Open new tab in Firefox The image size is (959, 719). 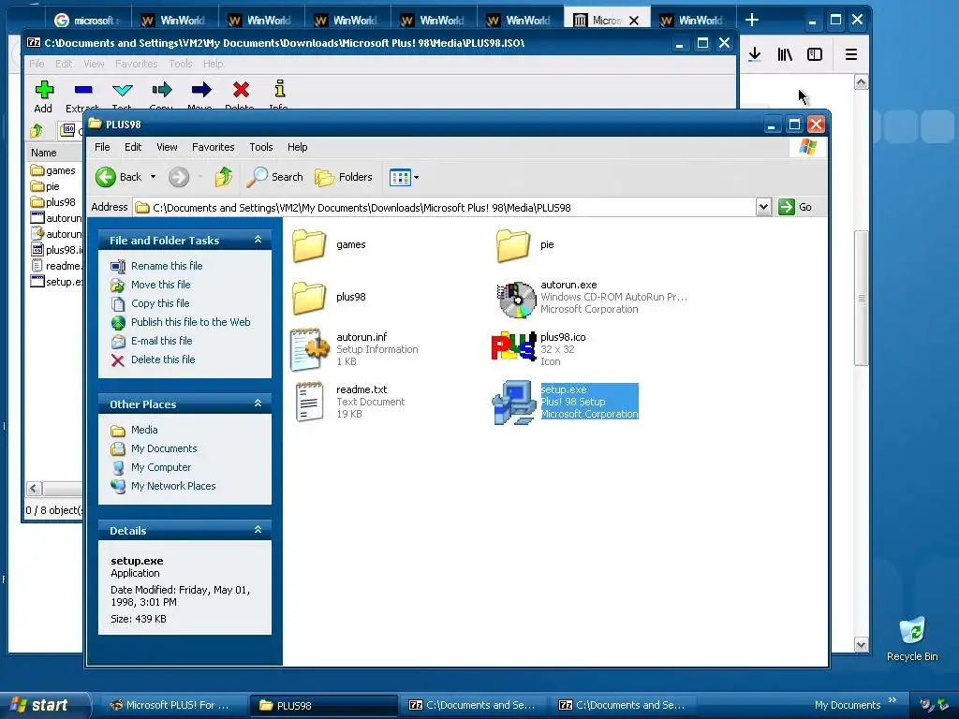[752, 21]
